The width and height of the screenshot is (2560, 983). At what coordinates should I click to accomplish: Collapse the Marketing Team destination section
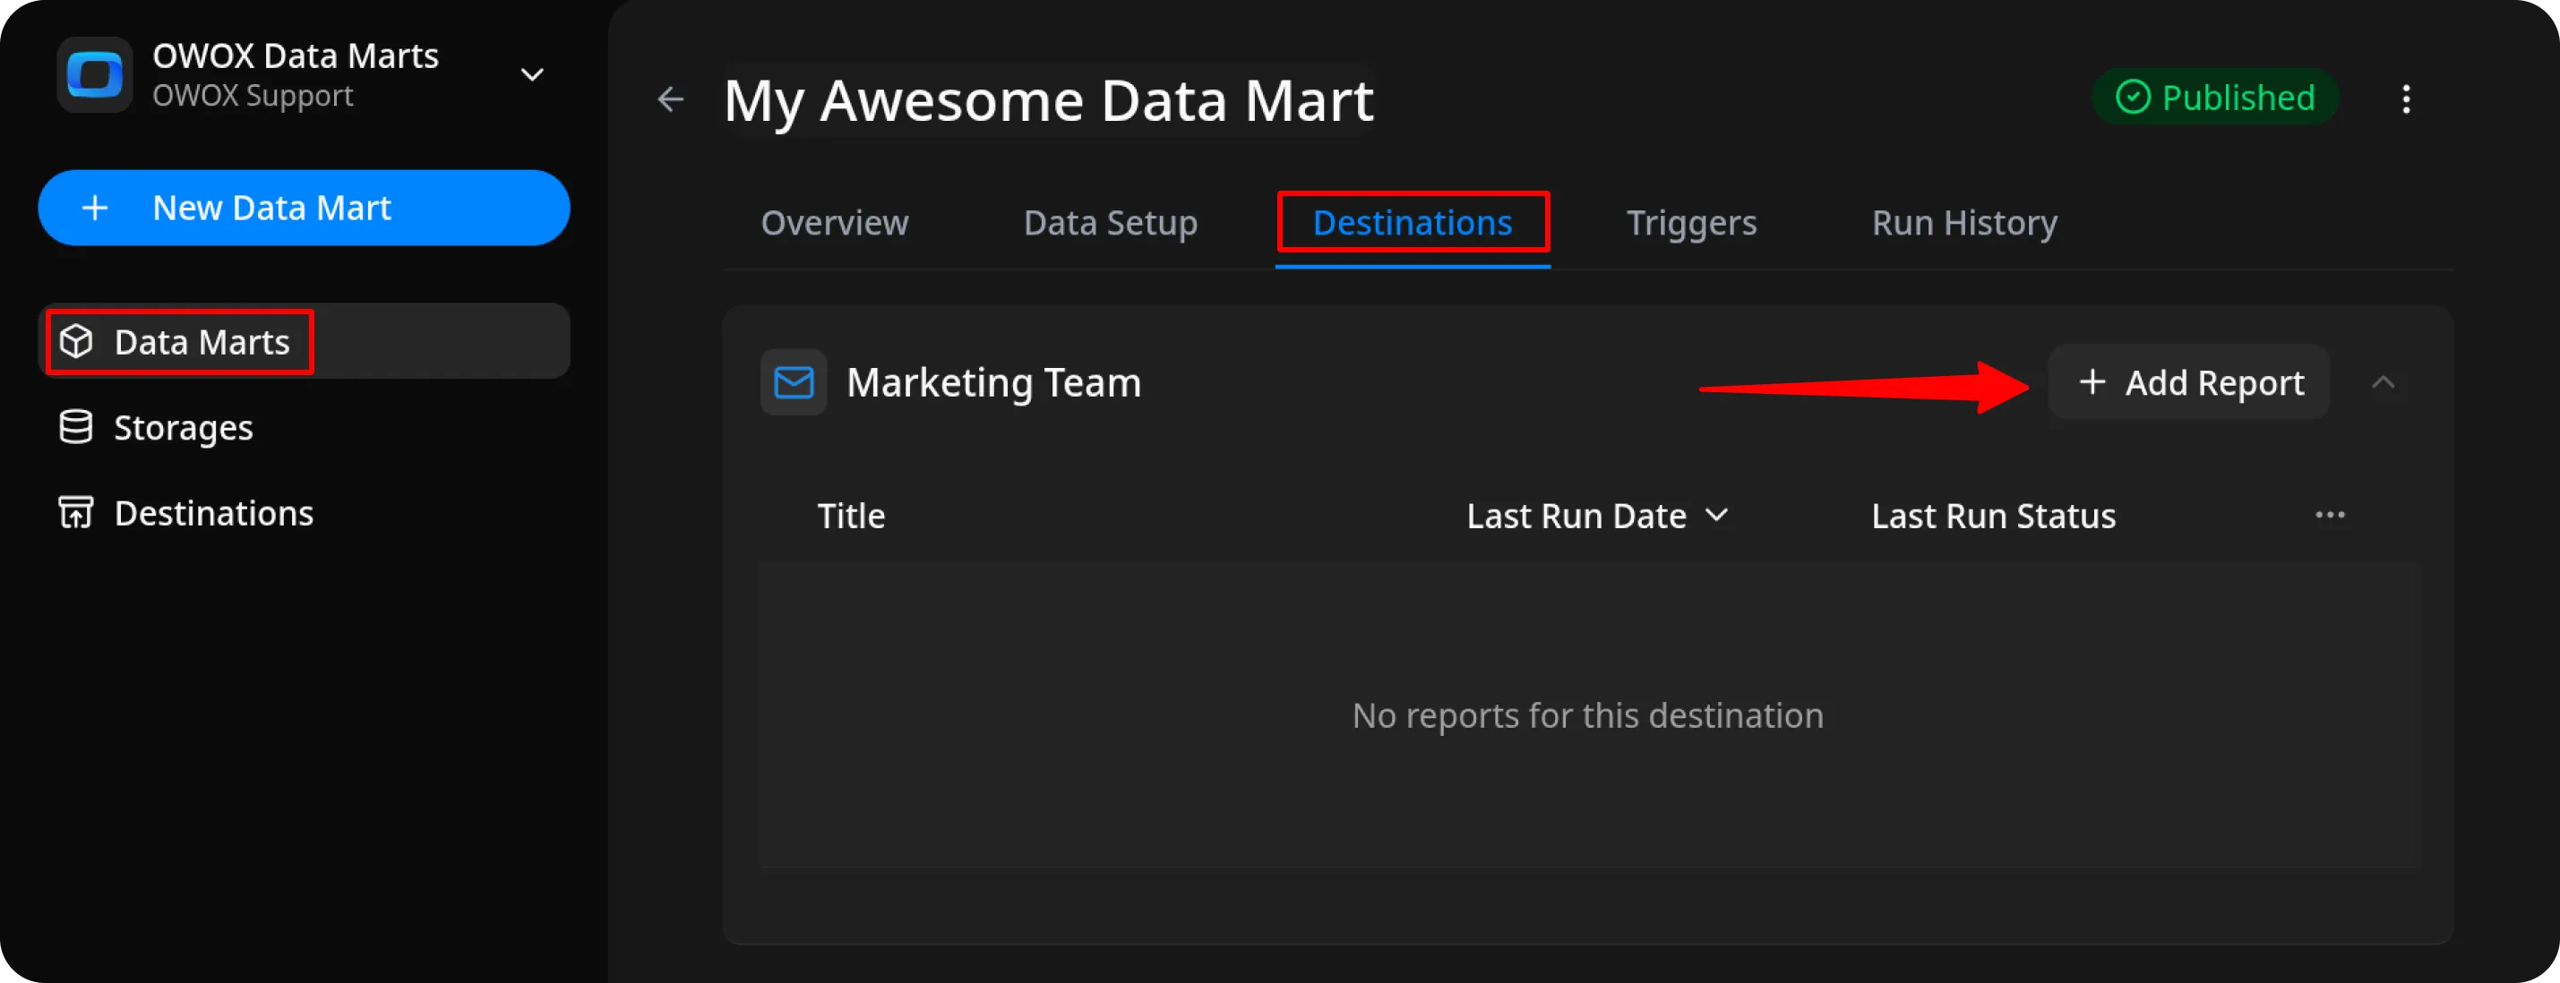pyautogui.click(x=2384, y=382)
